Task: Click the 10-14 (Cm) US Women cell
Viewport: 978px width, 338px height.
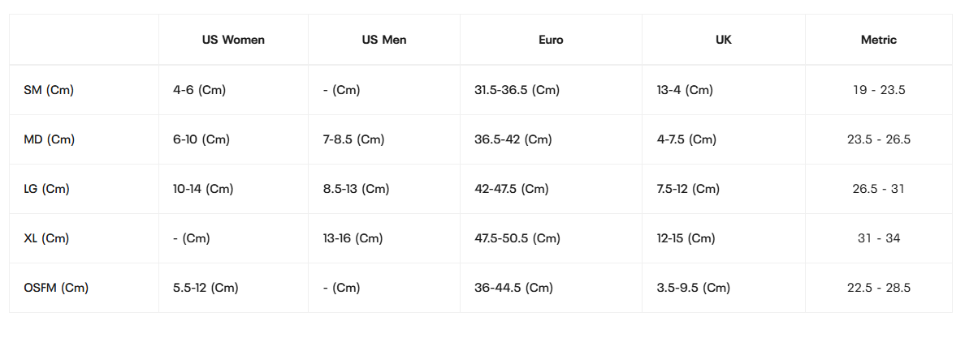Action: click(x=203, y=189)
